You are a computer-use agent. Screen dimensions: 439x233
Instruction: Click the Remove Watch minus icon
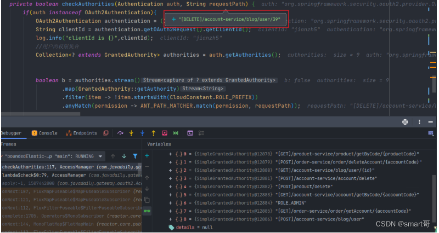click(x=147, y=167)
